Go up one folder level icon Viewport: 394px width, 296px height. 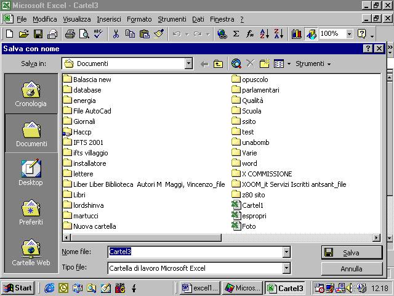[218, 64]
